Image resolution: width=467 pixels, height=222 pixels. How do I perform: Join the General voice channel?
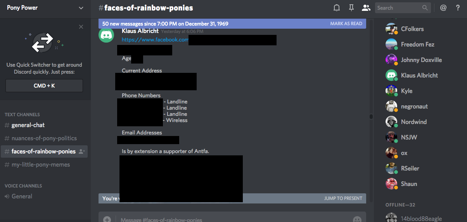(22, 196)
